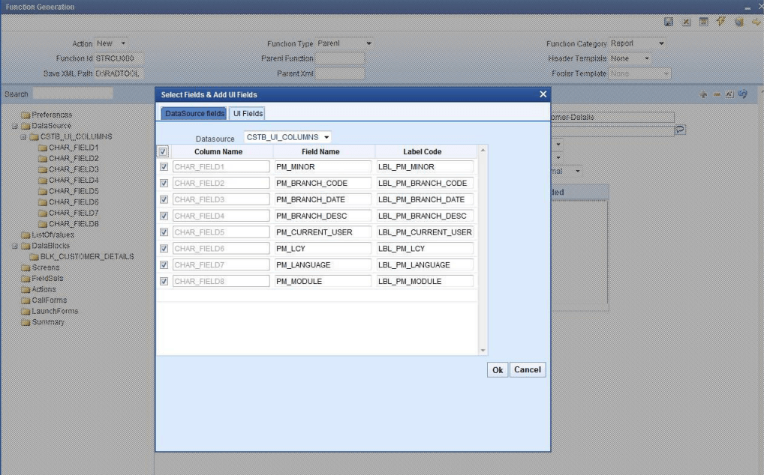Select CHAR_FIELD5 in the left tree

coord(74,191)
